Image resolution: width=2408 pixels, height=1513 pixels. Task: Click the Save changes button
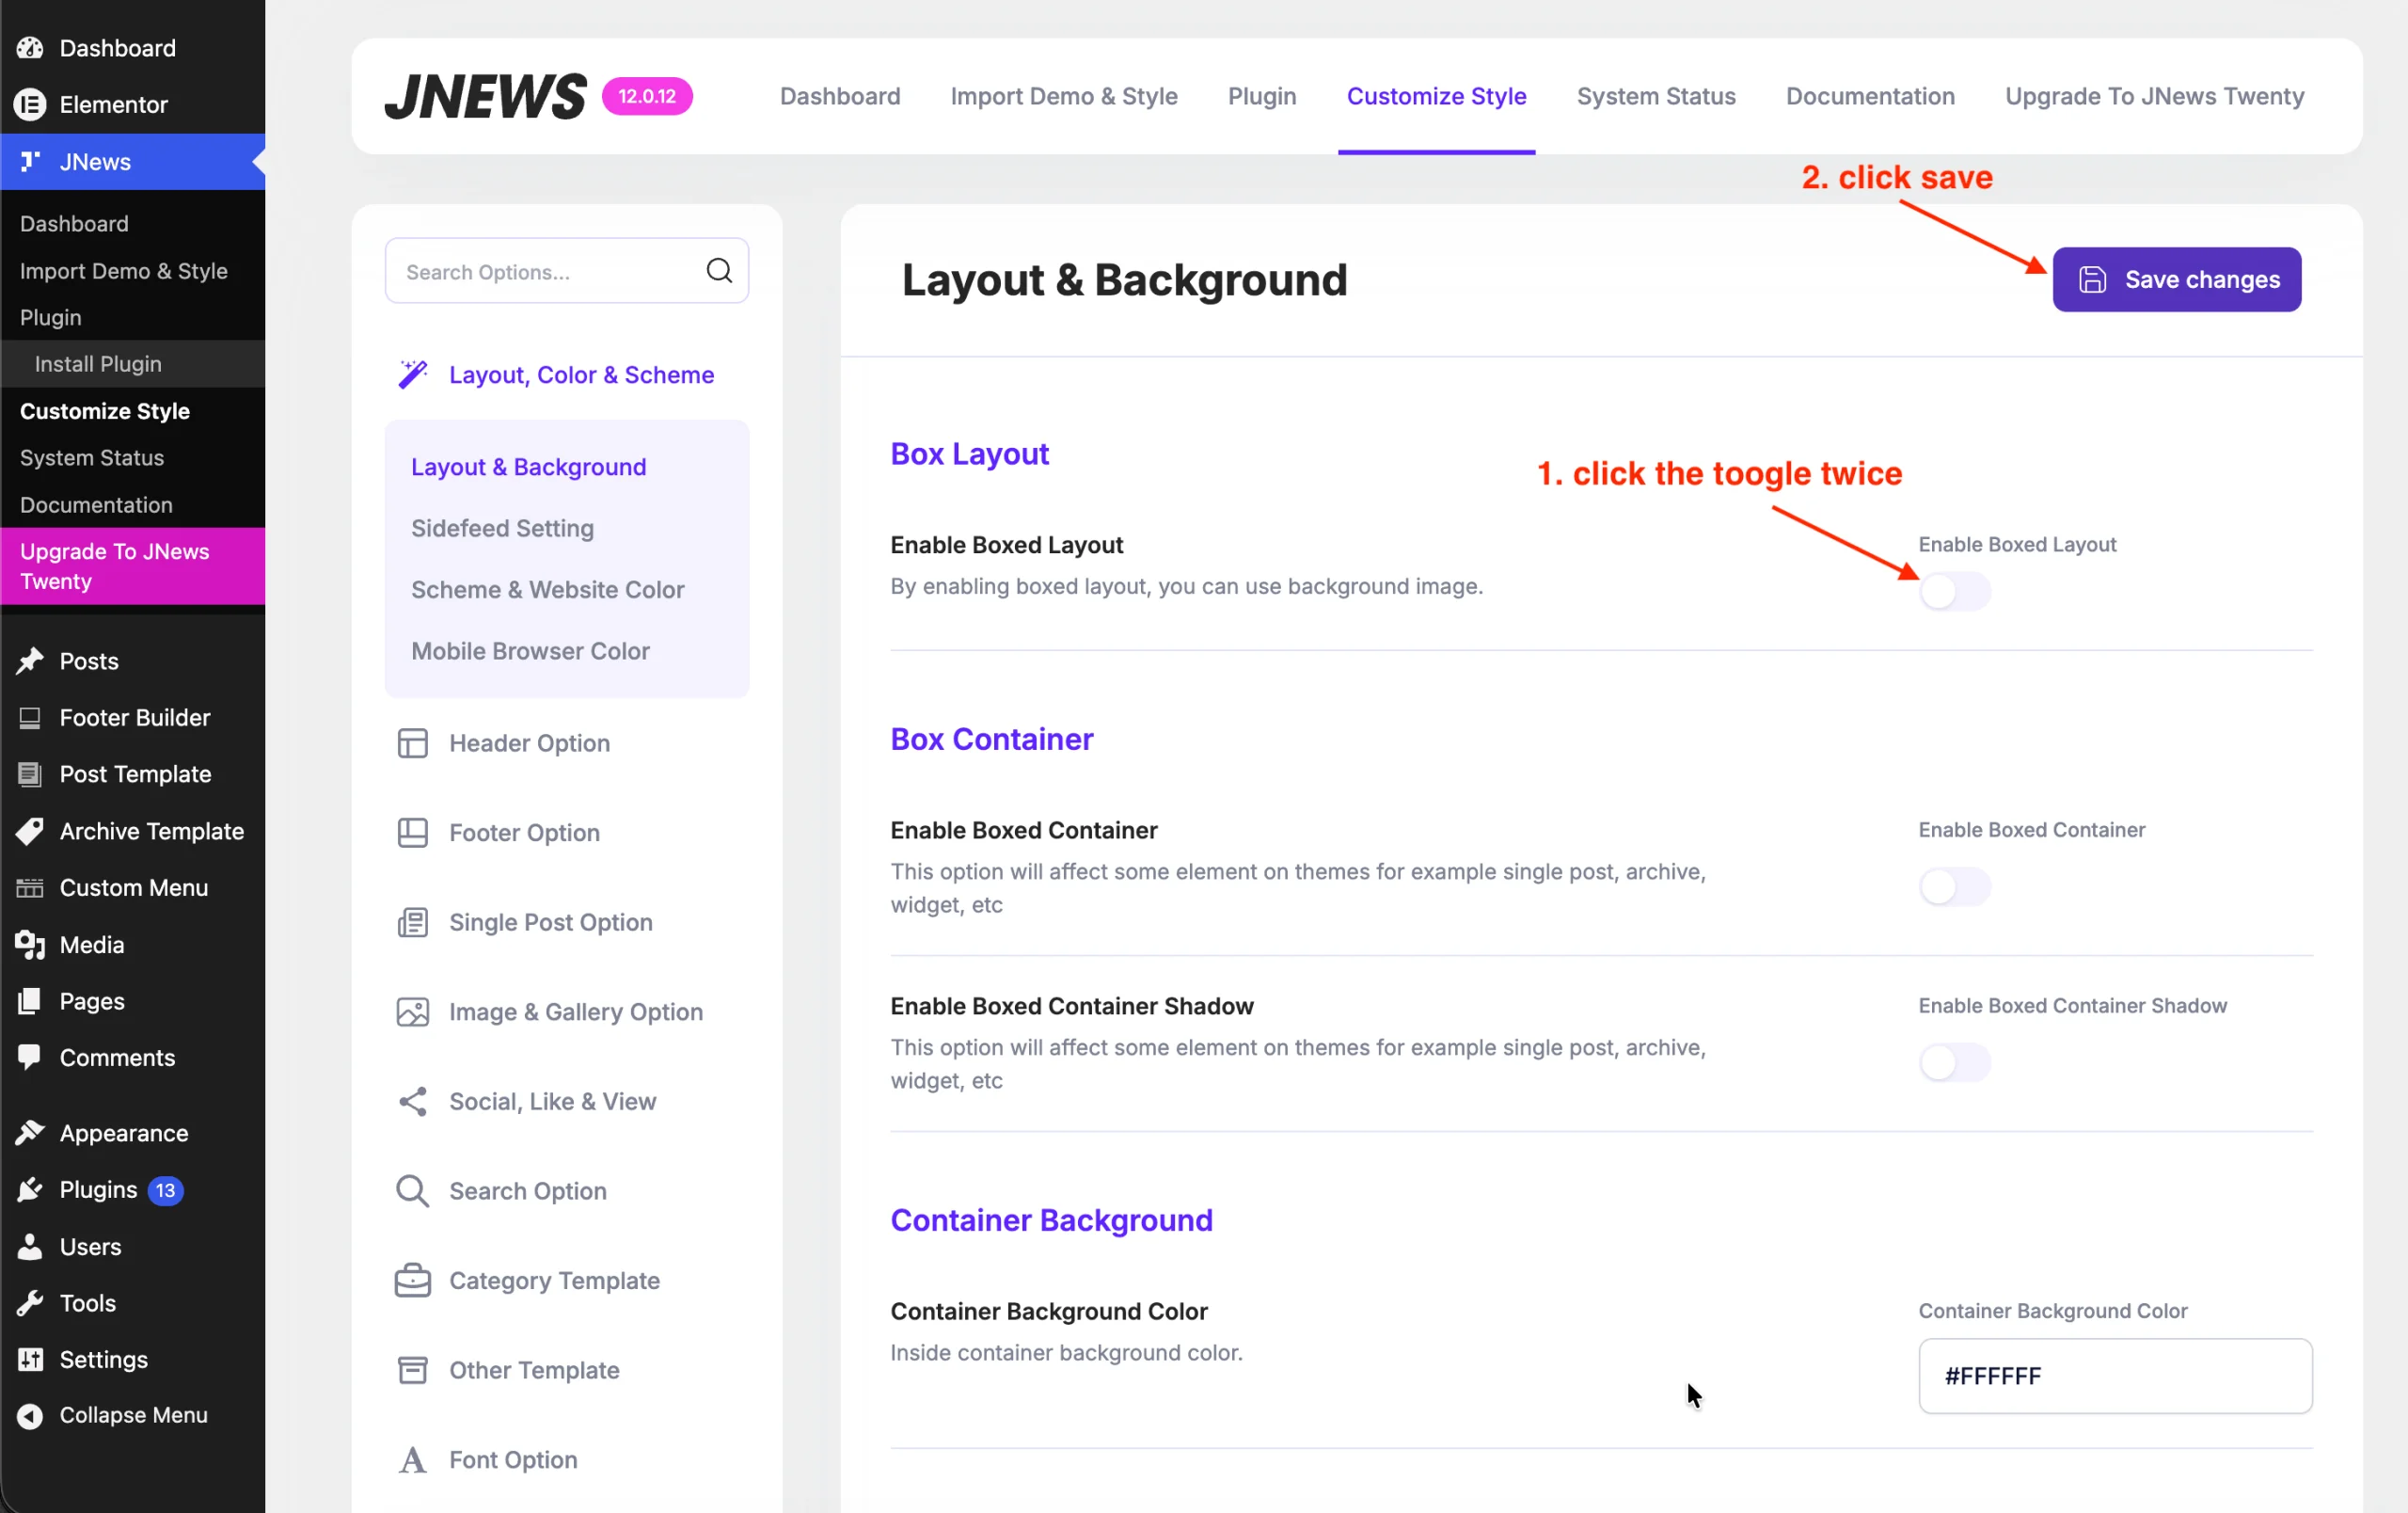(2176, 279)
